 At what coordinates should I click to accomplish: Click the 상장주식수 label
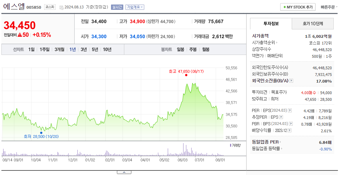(x=262, y=49)
